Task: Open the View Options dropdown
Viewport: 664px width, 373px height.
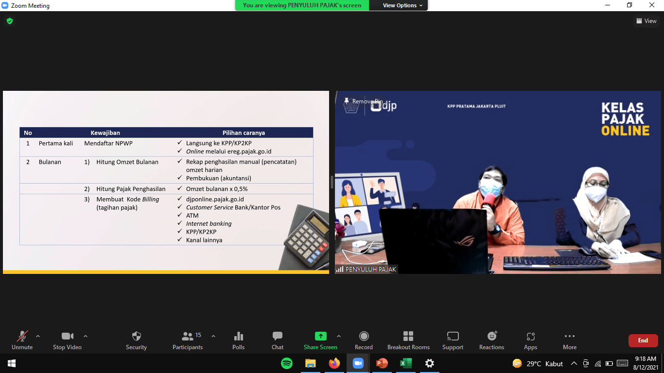Action: (402, 5)
